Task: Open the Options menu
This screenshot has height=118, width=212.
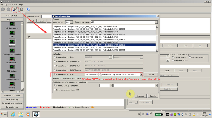Action: point(8,4)
